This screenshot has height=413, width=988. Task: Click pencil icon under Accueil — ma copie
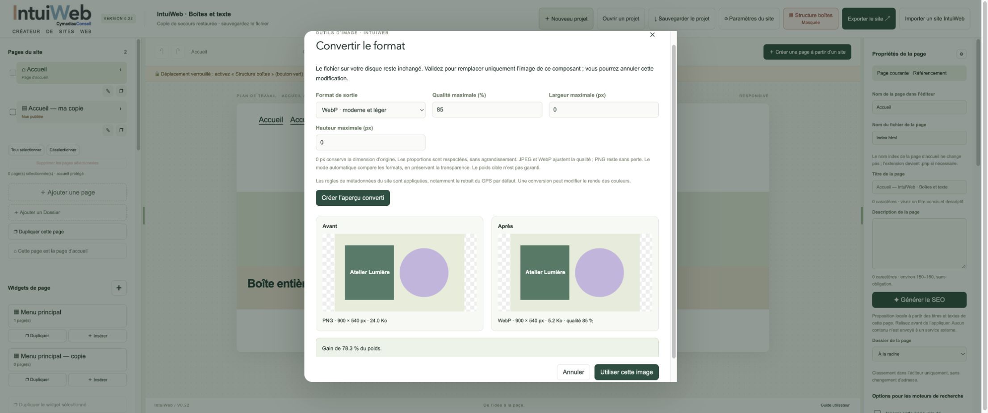(108, 130)
